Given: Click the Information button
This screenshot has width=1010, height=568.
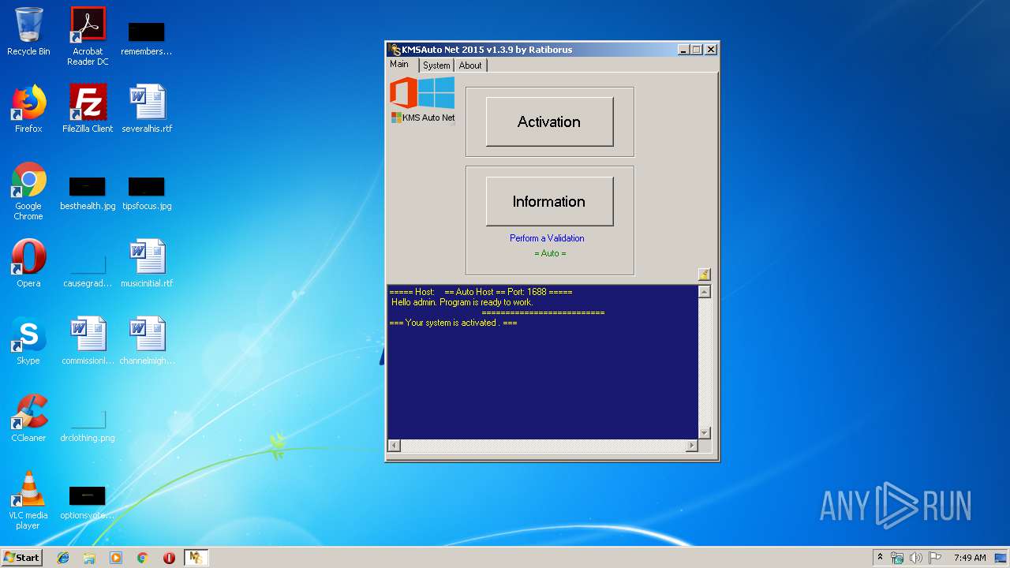Looking at the screenshot, I should [x=549, y=201].
